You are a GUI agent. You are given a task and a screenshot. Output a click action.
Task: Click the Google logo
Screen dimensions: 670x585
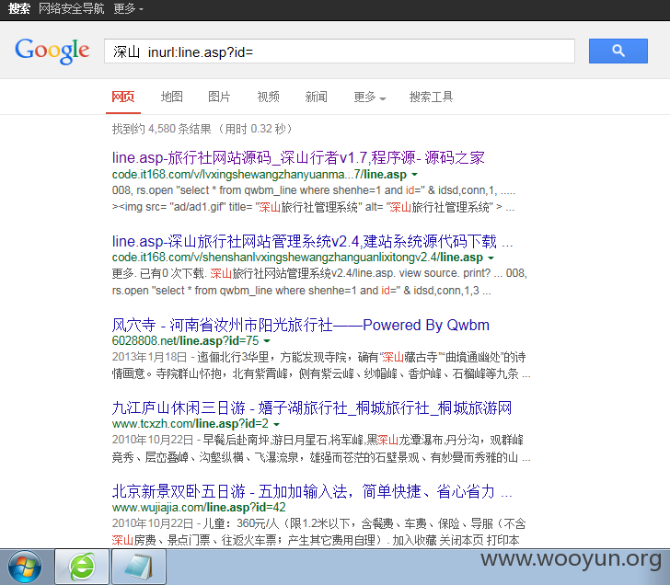pos(52,51)
